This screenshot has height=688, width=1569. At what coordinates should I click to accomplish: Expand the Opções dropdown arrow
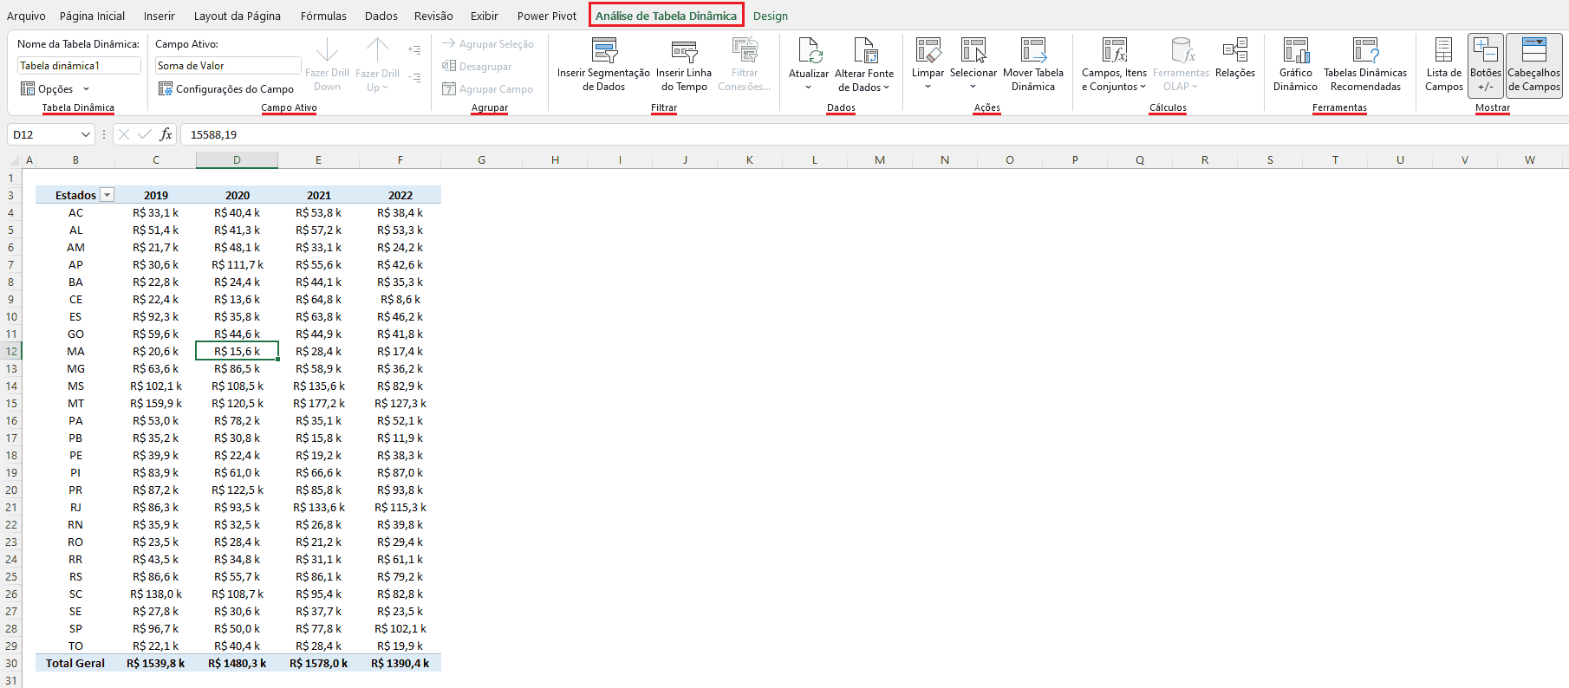click(86, 89)
